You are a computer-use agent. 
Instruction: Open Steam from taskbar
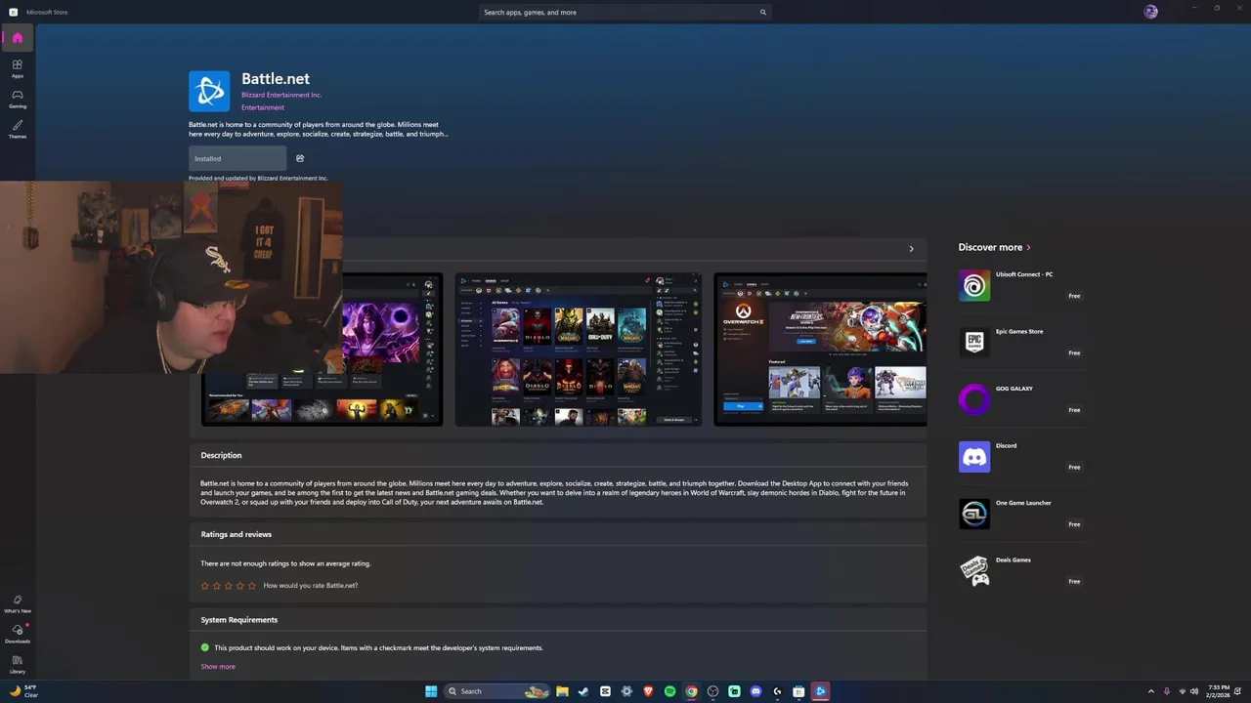(x=583, y=691)
